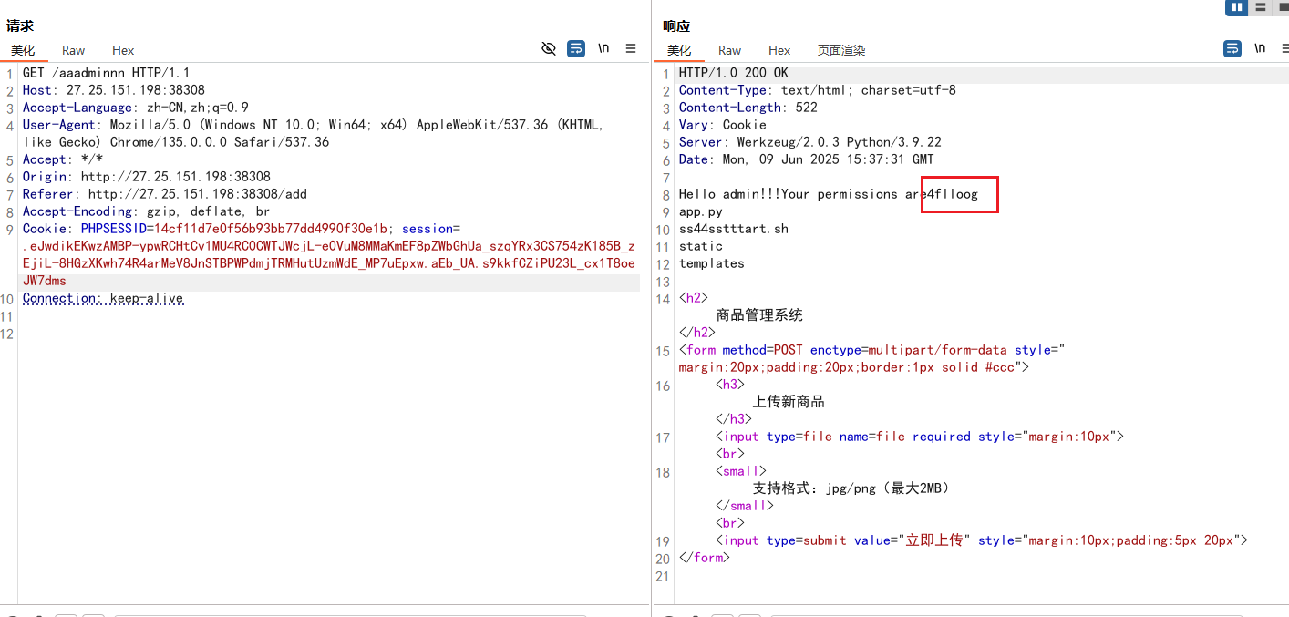Click the static line in response
The width and height of the screenshot is (1289, 617).
[x=701, y=246]
